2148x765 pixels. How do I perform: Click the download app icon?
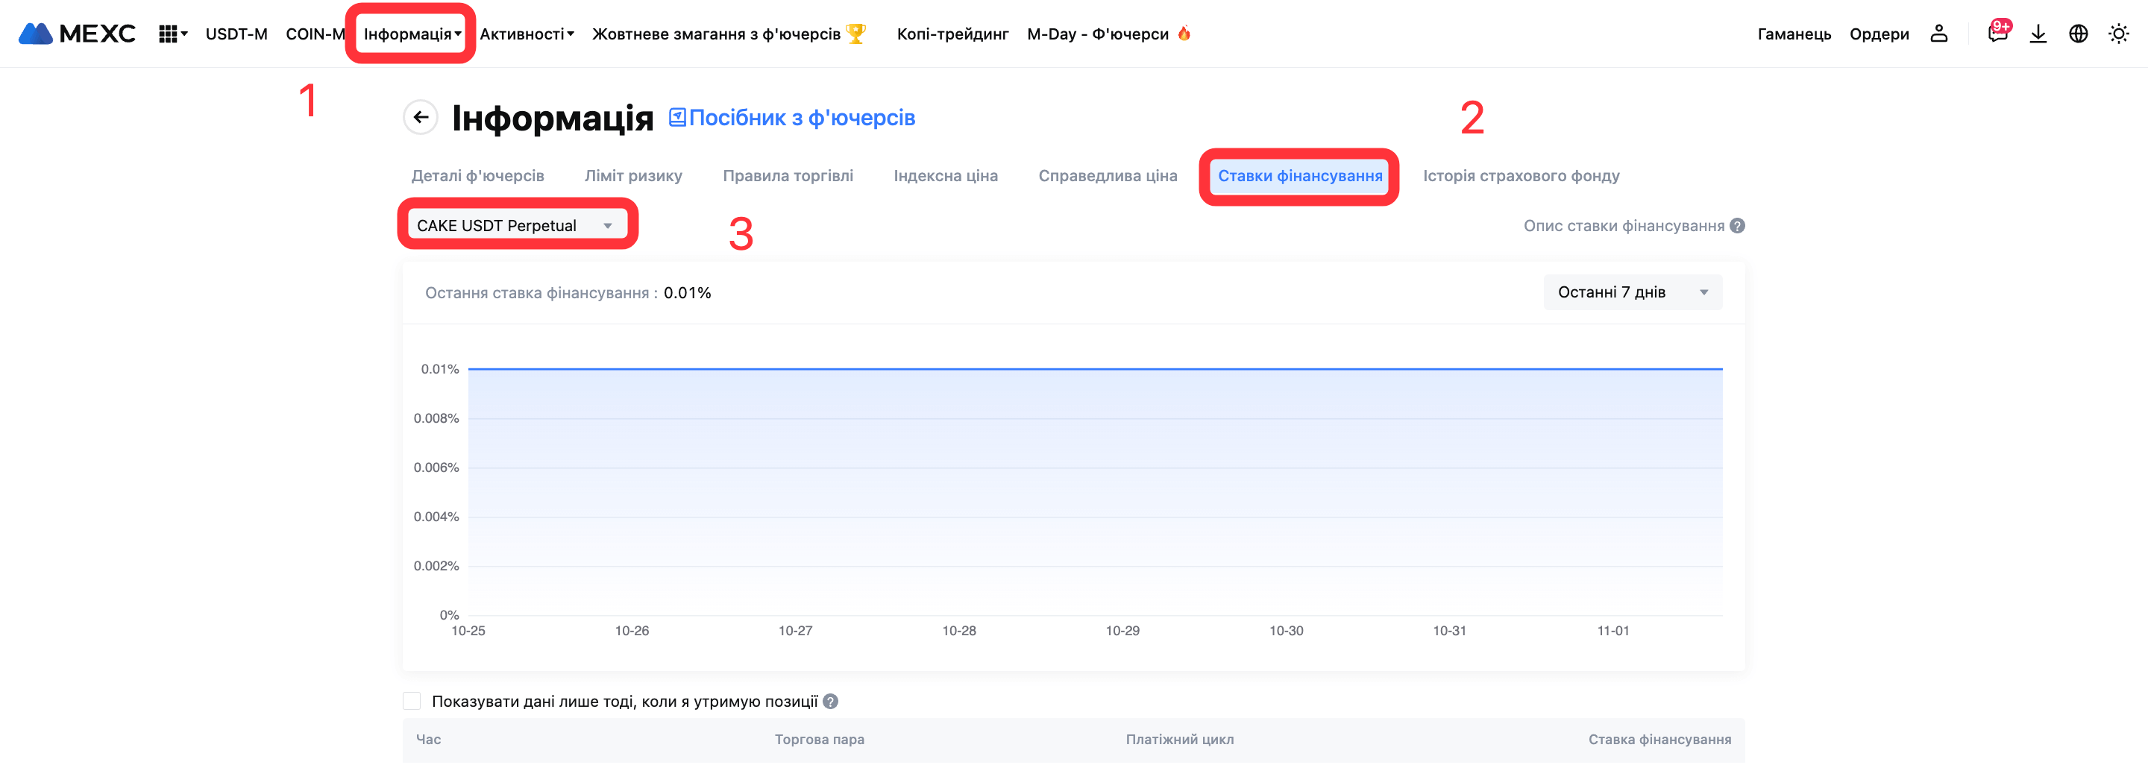pos(2038,34)
